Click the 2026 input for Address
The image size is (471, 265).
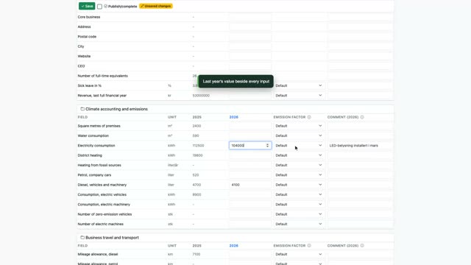point(250,26)
